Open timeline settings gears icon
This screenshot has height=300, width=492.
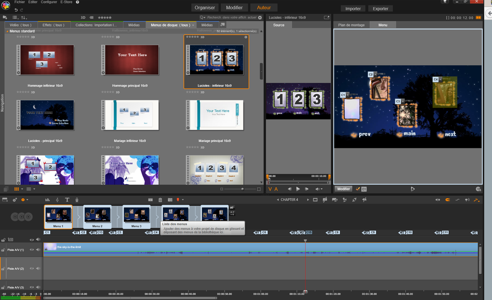(15, 200)
